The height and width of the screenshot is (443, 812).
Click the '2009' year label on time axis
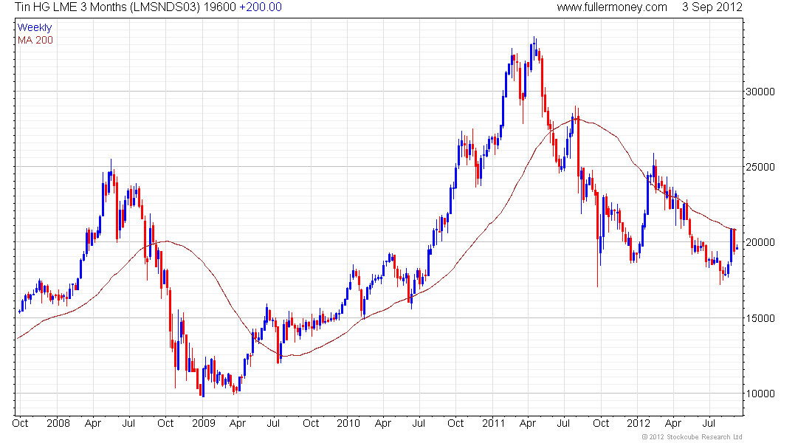[203, 423]
